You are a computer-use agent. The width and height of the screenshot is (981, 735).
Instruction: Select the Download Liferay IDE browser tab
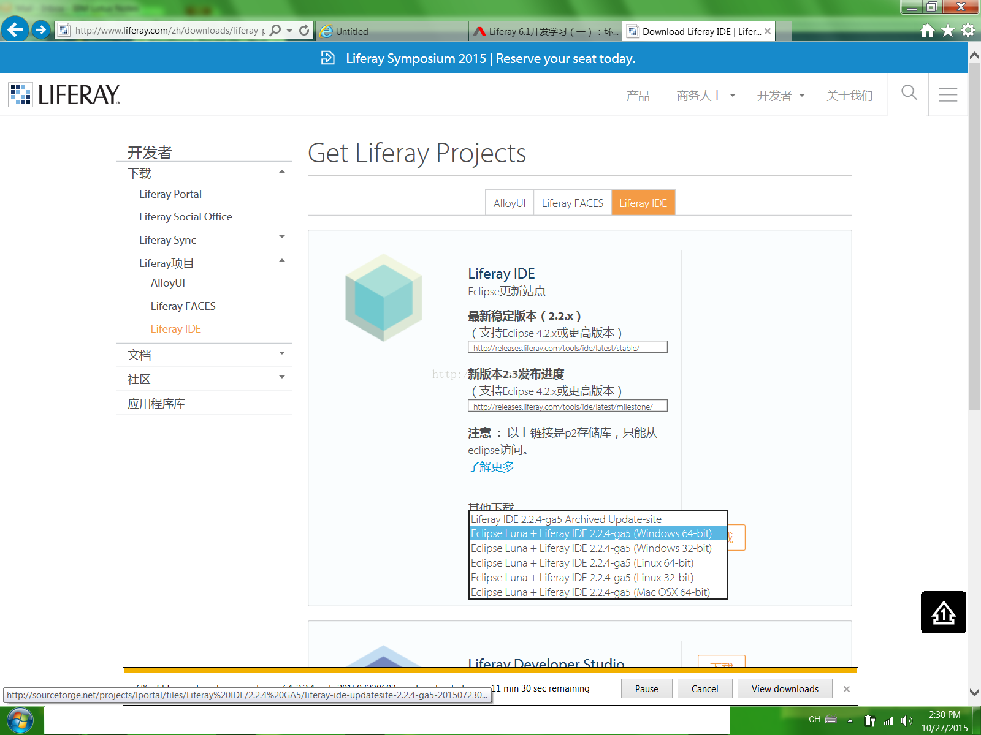[699, 31]
